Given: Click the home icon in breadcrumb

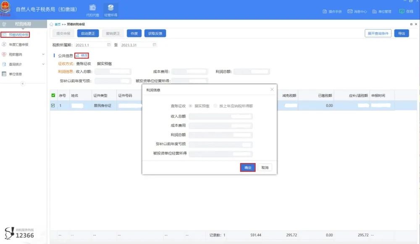Looking at the screenshot, I should pyautogui.click(x=52, y=25).
